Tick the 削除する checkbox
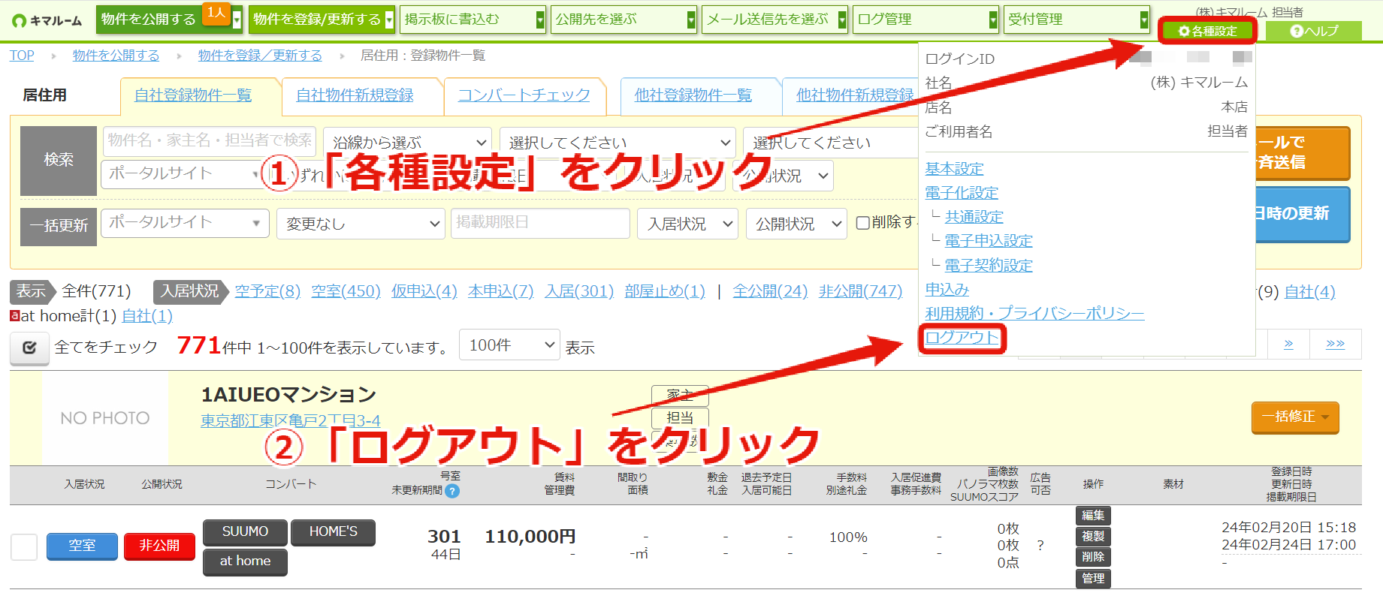 [863, 223]
